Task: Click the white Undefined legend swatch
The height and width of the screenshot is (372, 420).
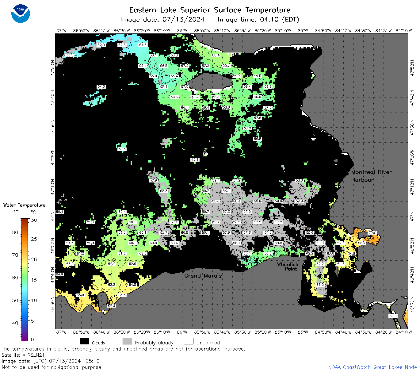Action: point(189,341)
